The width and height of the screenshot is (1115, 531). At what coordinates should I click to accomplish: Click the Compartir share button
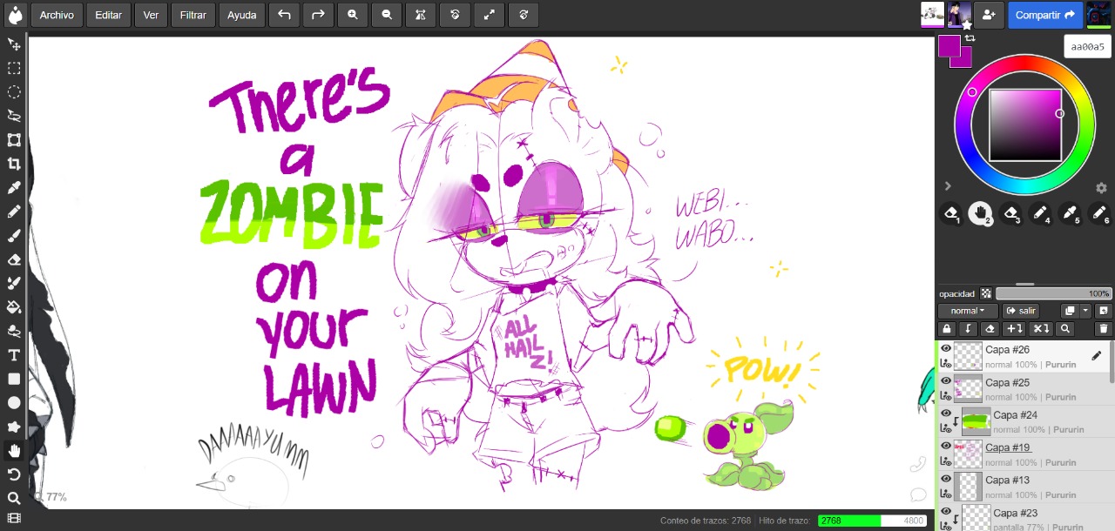click(x=1044, y=15)
